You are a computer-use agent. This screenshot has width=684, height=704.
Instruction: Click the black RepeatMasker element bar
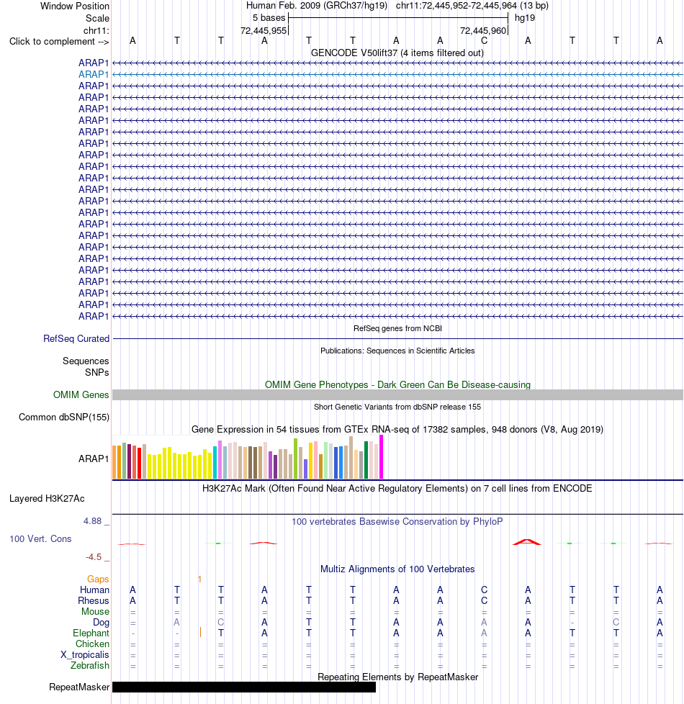[244, 687]
